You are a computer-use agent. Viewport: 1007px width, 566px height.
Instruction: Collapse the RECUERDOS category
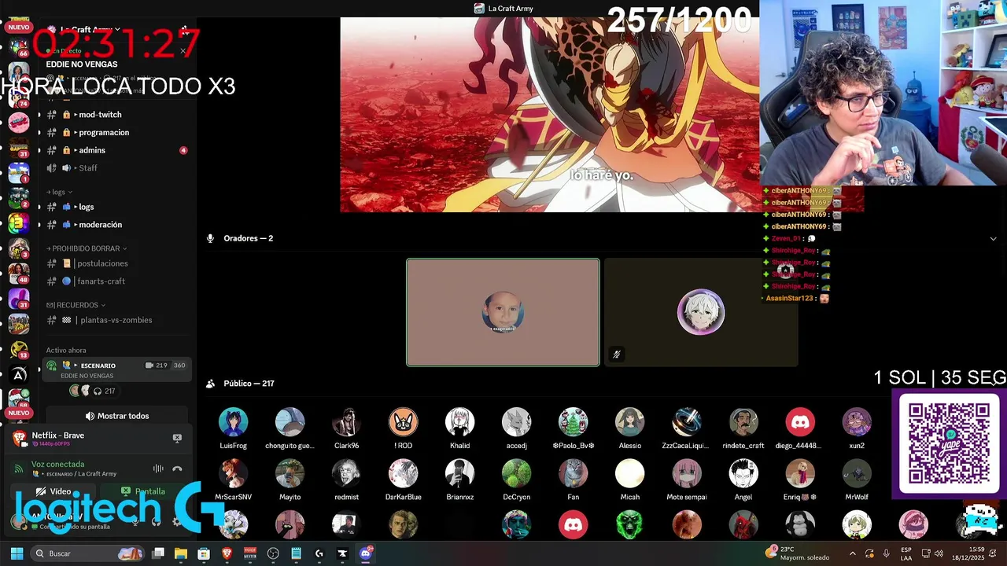[x=76, y=305]
